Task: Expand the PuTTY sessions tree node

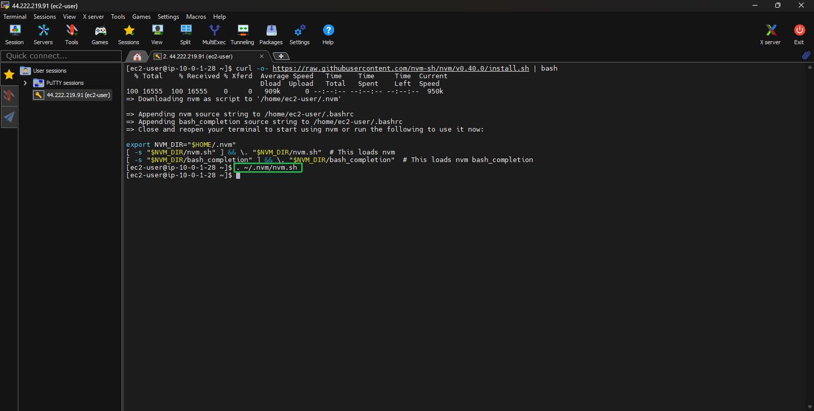Action: tap(25, 83)
